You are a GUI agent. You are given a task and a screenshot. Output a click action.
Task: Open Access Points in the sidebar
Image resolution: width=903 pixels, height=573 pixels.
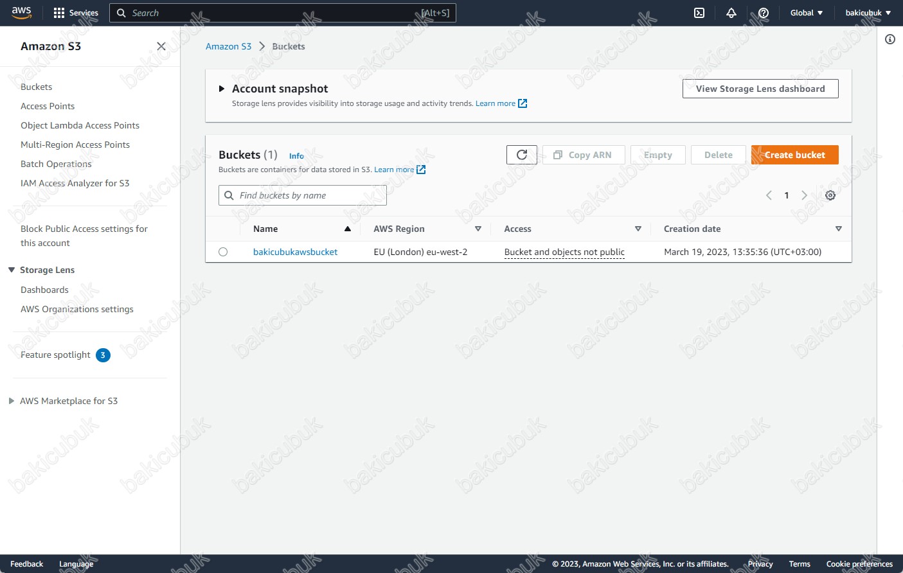click(x=48, y=106)
